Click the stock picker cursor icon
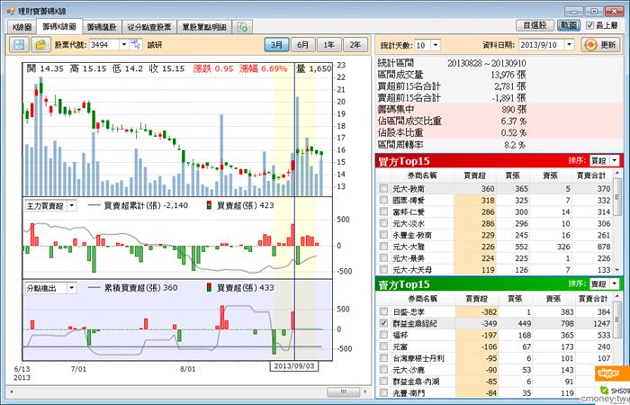The width and height of the screenshot is (630, 405). 136,45
